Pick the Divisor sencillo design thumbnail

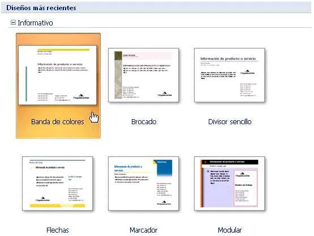coord(229,75)
